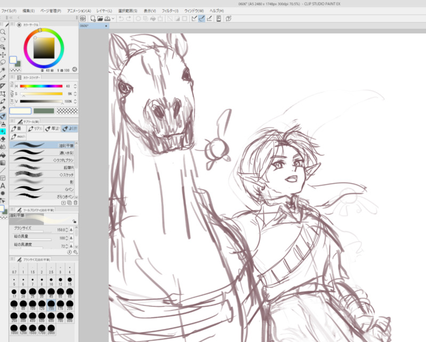Select the Eraser tool in toolbox
The width and height of the screenshot is (426, 342).
pyautogui.click(x=3, y=139)
